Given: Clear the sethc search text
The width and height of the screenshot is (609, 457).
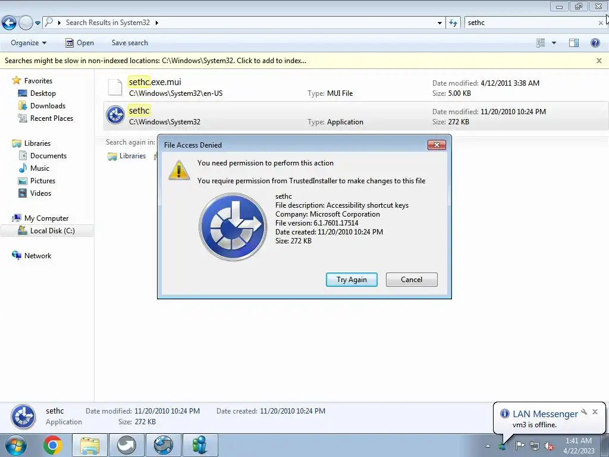Looking at the screenshot, I should point(601,23).
